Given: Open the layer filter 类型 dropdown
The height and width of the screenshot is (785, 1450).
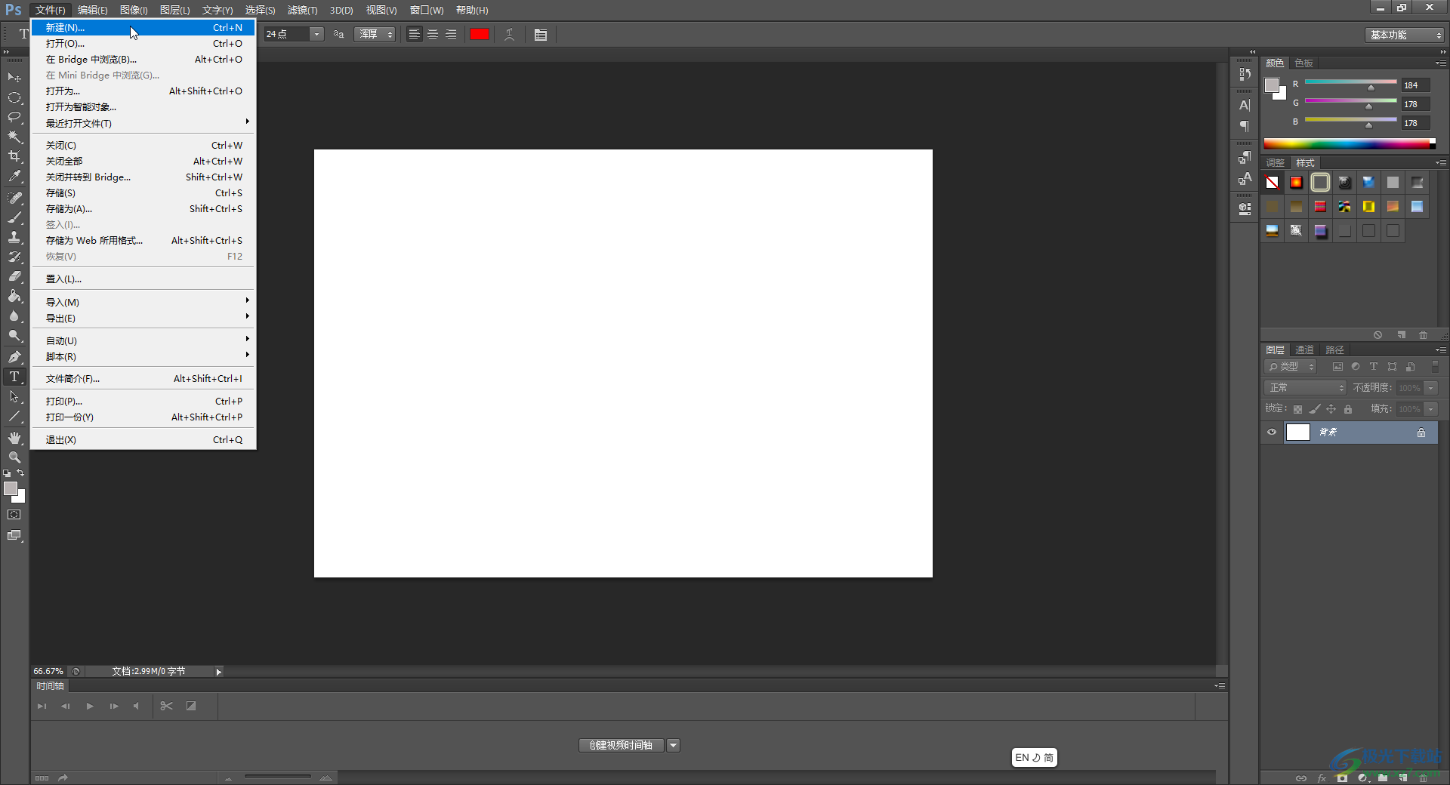Looking at the screenshot, I should click(1291, 367).
